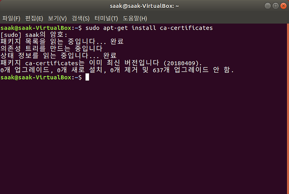Viewport: 289px width, 194px height.
Task: Click the text '637개 업그레이드 안 함.'
Action: click(193, 70)
